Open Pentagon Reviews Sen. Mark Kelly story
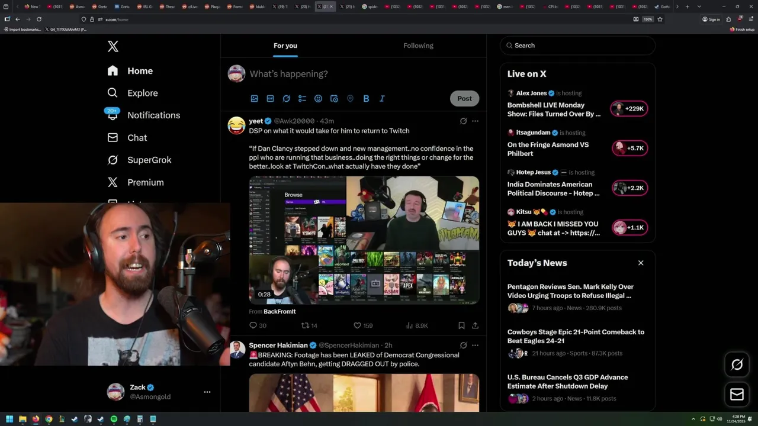The height and width of the screenshot is (426, 758). (x=570, y=291)
